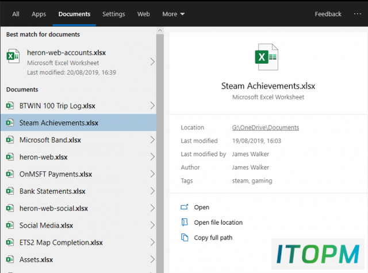
Task: Click the Excel icon next to Steam Achievements row
Action: tap(10, 122)
